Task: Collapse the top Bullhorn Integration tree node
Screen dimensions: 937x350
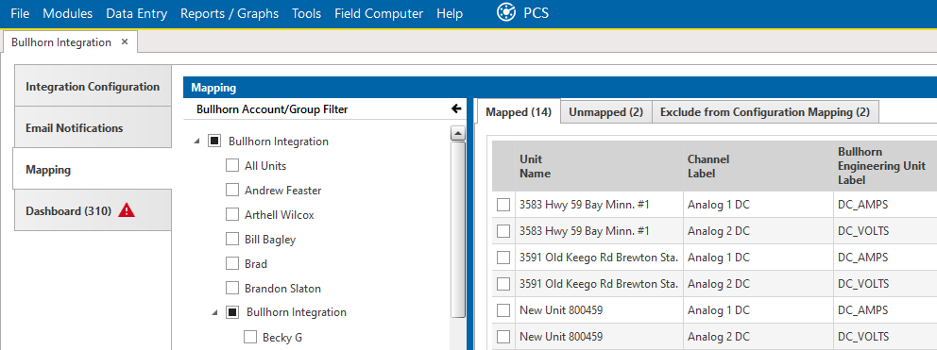Action: 196,142
